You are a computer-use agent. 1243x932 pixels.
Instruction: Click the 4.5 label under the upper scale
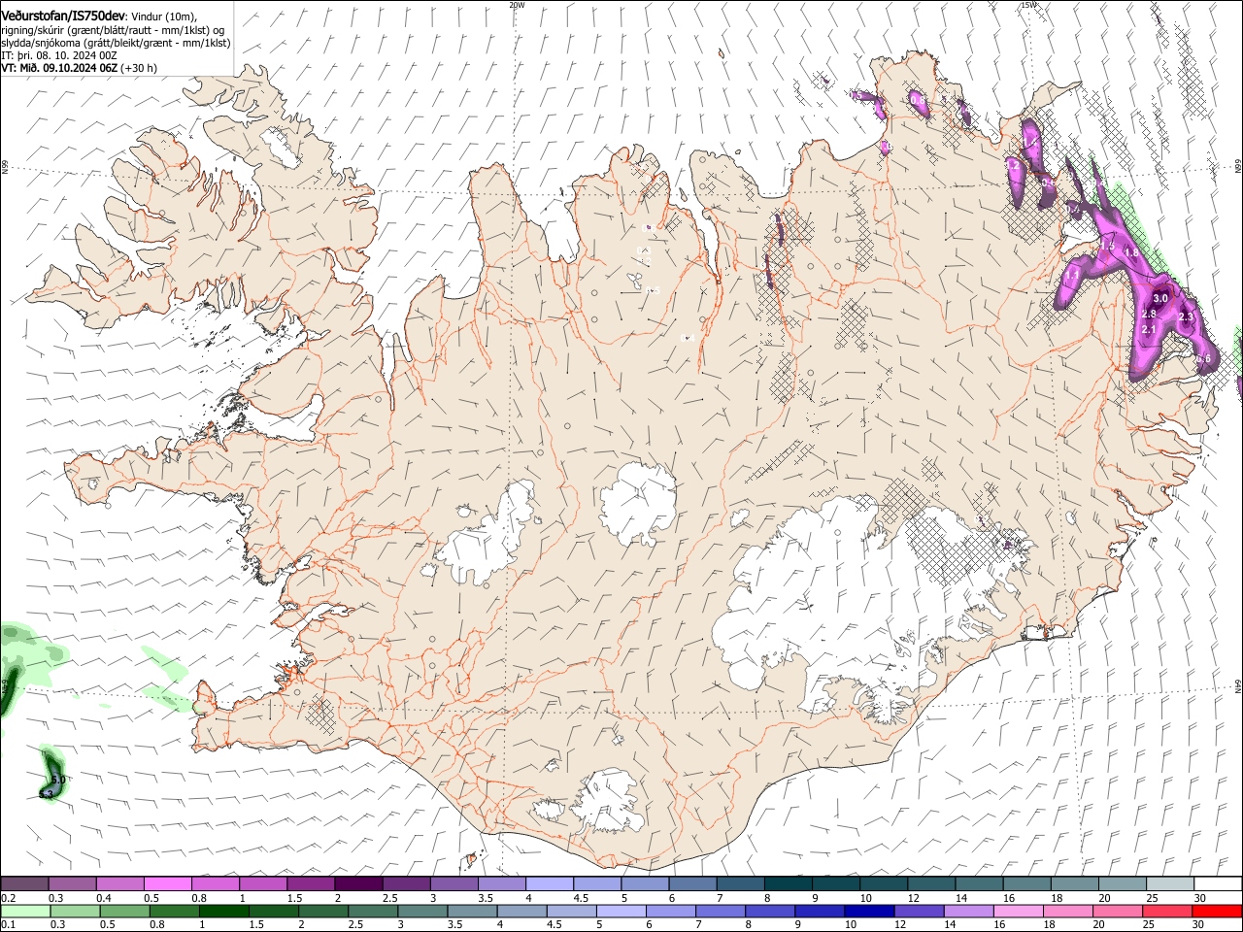tap(581, 898)
